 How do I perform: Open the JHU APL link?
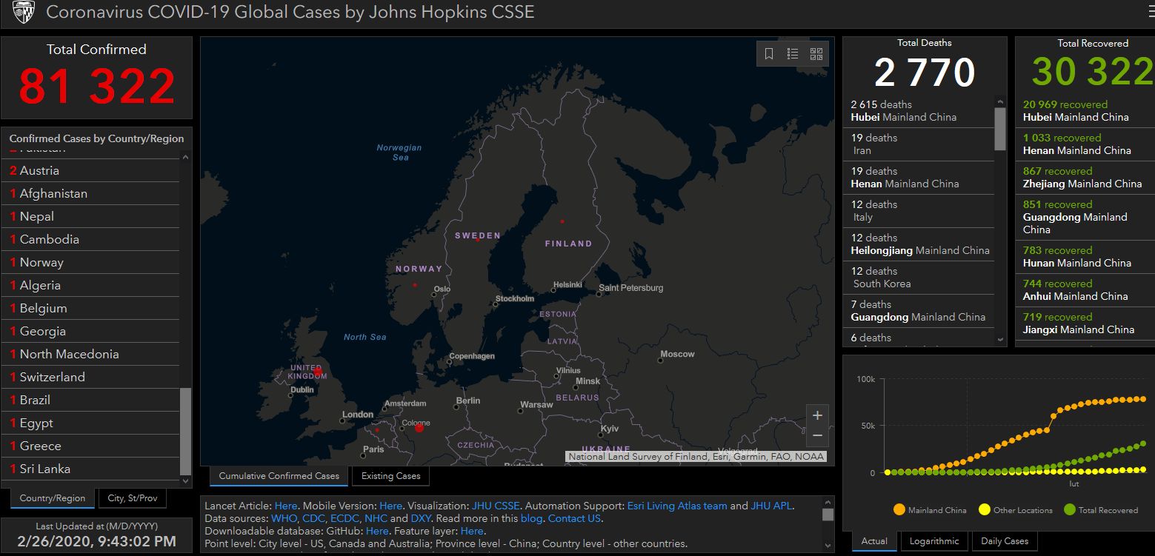(771, 506)
